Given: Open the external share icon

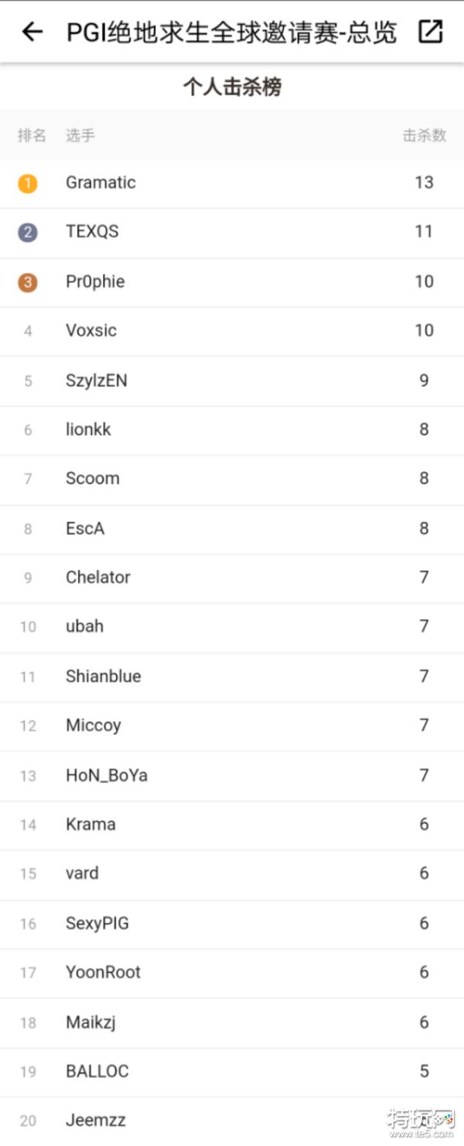Looking at the screenshot, I should pos(430,32).
